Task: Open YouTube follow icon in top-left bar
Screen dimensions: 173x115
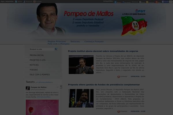Action: tap(35, 1)
